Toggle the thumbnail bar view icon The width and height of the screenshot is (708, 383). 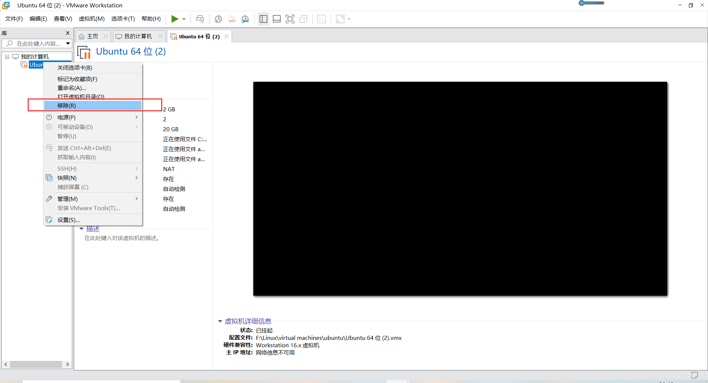(277, 19)
